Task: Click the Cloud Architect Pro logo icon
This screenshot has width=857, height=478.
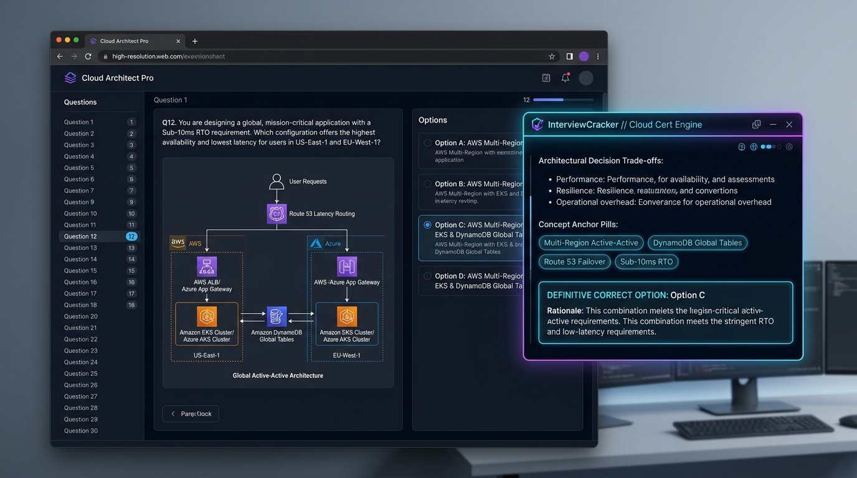Action: click(70, 78)
